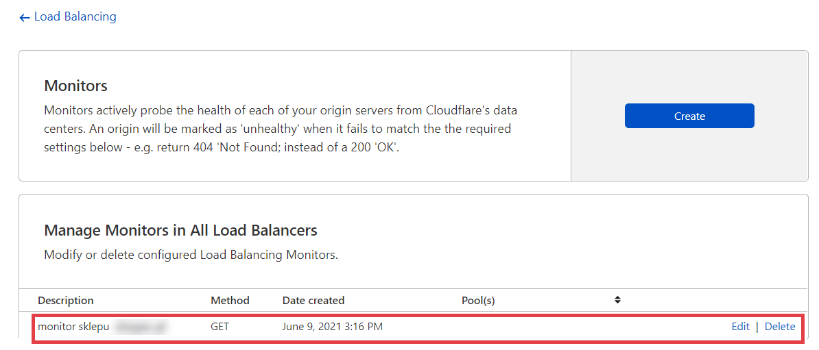Image resolution: width=819 pixels, height=350 pixels.
Task: Click the 'Modify or delete configured' subtitle text
Action: 191,255
